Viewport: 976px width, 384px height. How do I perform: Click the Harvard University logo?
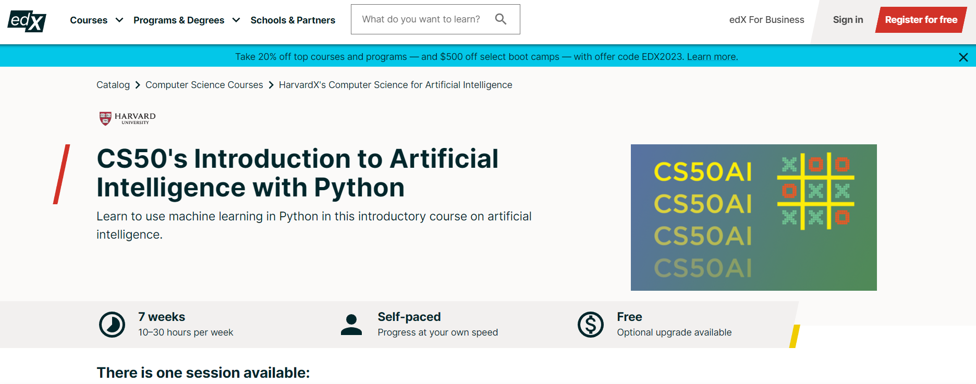pos(127,119)
